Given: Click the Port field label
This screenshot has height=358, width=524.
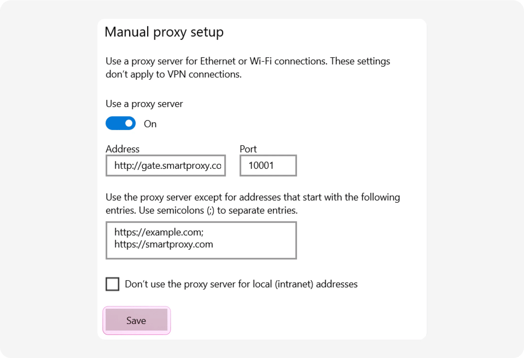Looking at the screenshot, I should tap(248, 149).
